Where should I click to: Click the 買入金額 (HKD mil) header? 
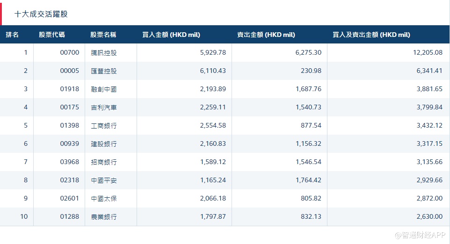[171, 35]
